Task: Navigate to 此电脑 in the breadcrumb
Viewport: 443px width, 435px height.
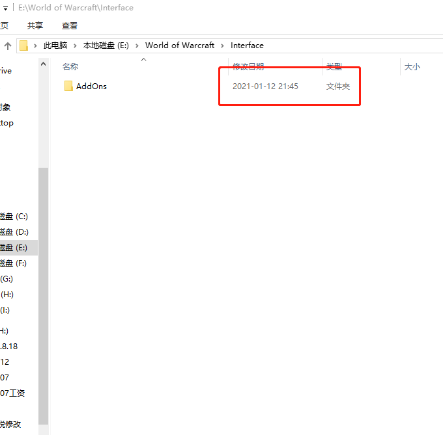Action: pyautogui.click(x=55, y=46)
